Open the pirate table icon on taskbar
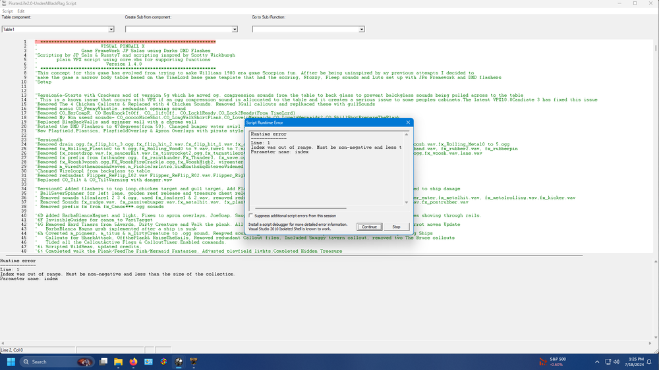The image size is (659, 370). tap(194, 361)
